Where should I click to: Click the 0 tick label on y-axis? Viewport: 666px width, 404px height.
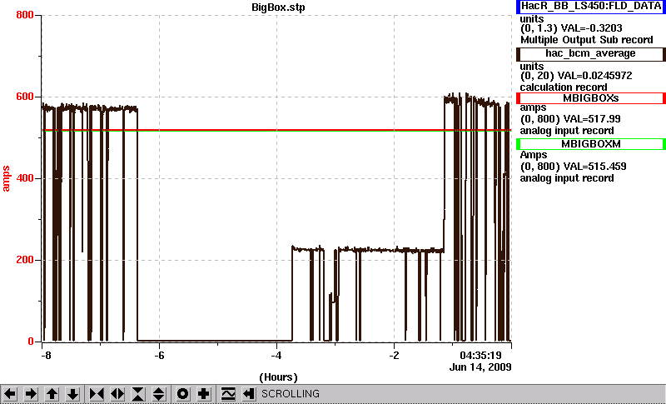(x=31, y=342)
